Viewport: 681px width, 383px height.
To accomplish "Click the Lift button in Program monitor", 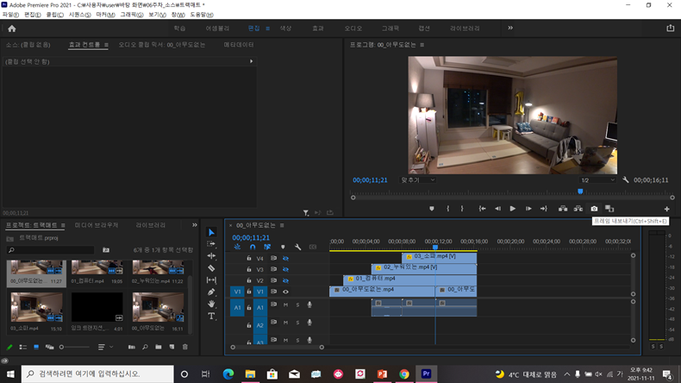I will [563, 209].
